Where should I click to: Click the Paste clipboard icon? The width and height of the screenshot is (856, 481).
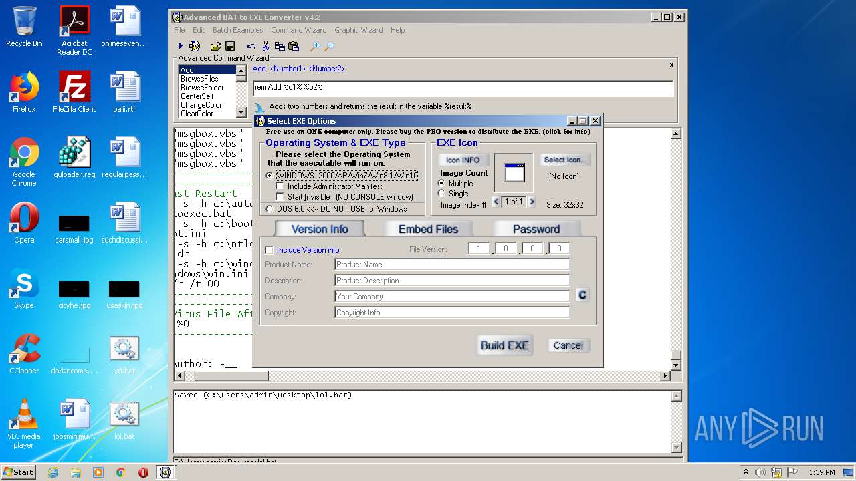[293, 46]
